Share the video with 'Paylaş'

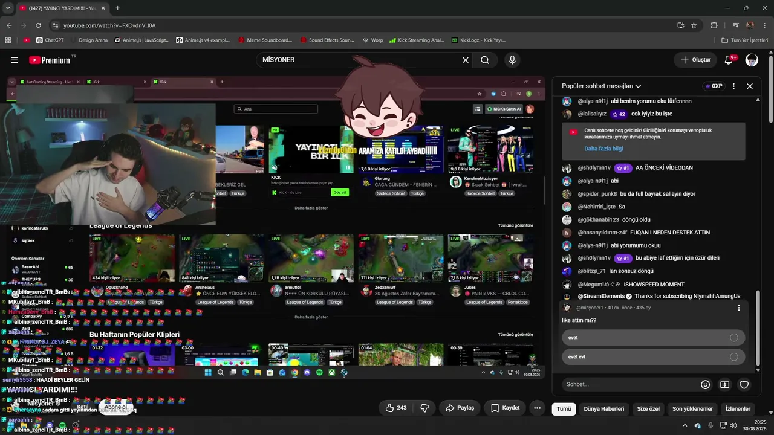click(460, 408)
